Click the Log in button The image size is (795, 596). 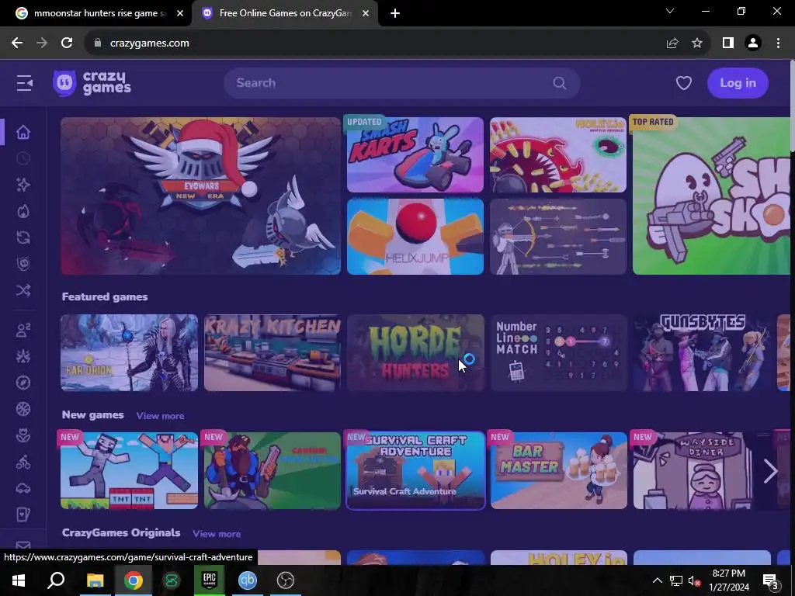(x=738, y=83)
